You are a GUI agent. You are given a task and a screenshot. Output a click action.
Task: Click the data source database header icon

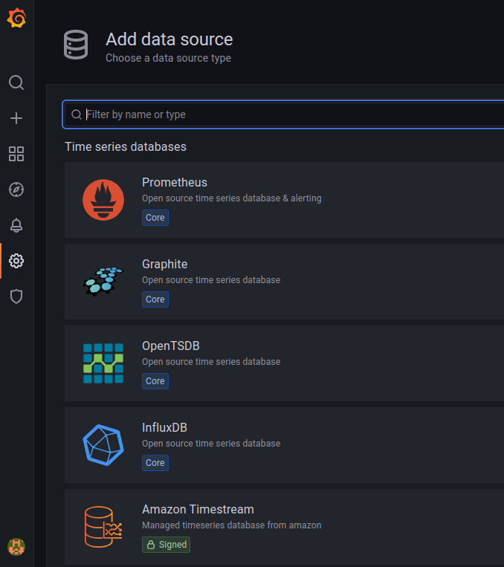pyautogui.click(x=76, y=45)
